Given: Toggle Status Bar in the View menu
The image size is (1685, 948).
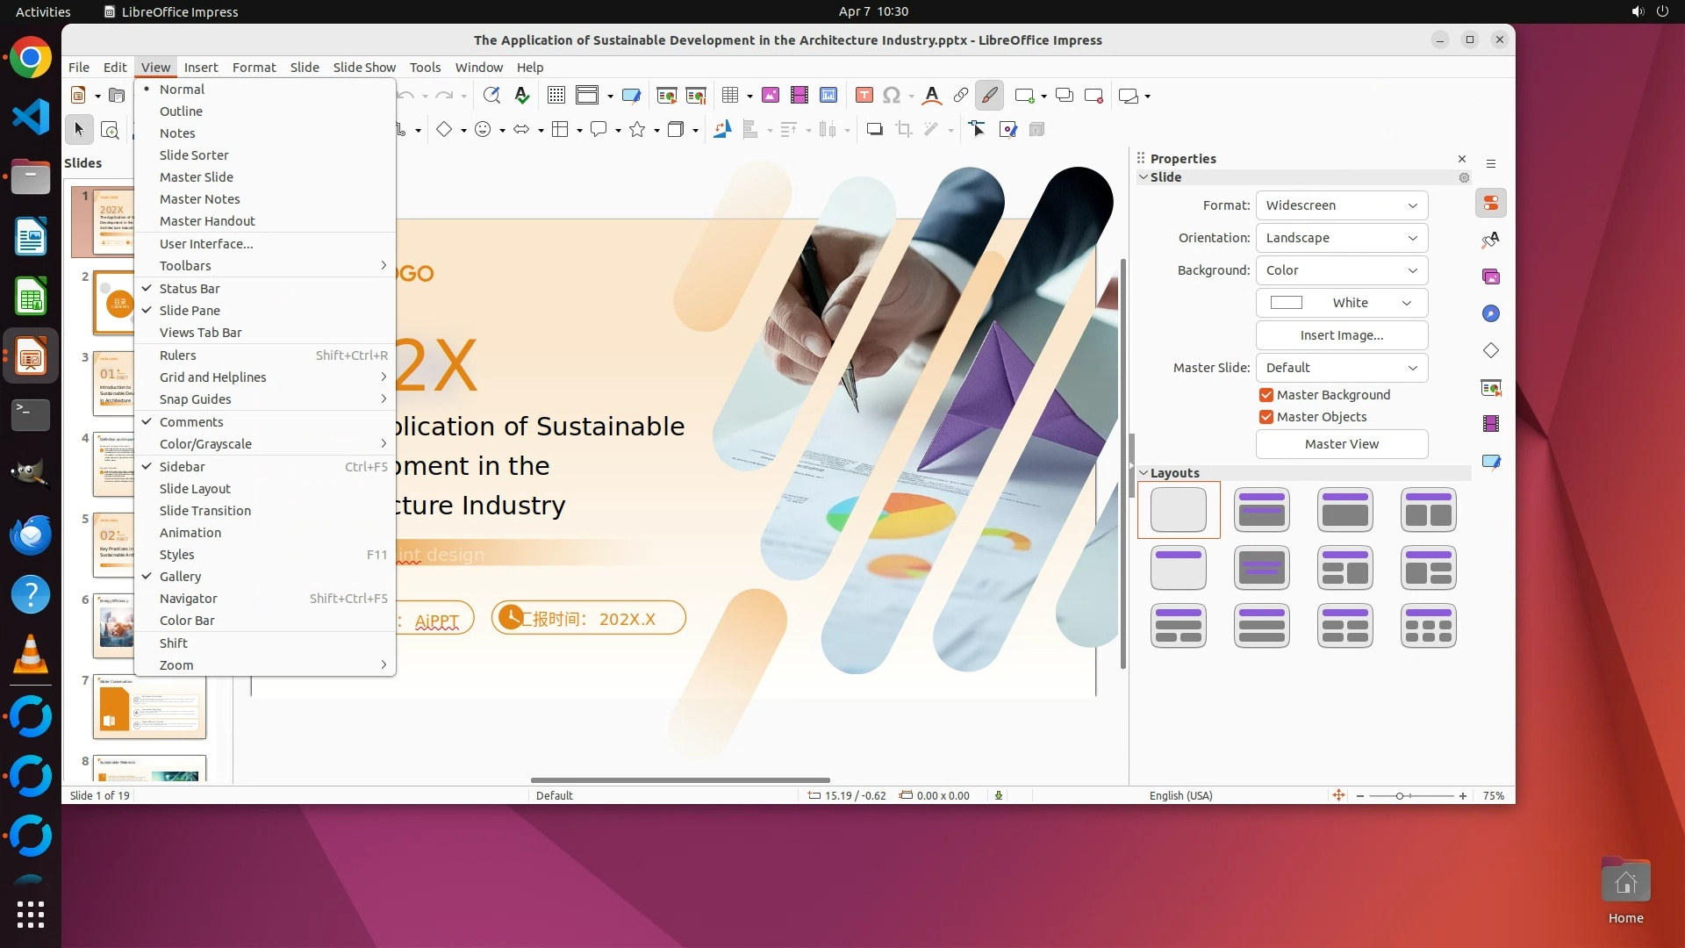Looking at the screenshot, I should point(190,289).
